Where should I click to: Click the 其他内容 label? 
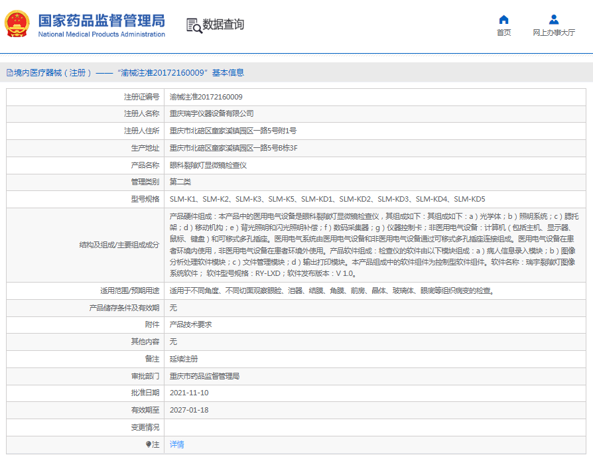(x=145, y=342)
